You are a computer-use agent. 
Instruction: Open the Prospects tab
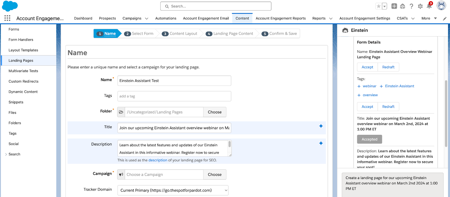pyautogui.click(x=107, y=18)
